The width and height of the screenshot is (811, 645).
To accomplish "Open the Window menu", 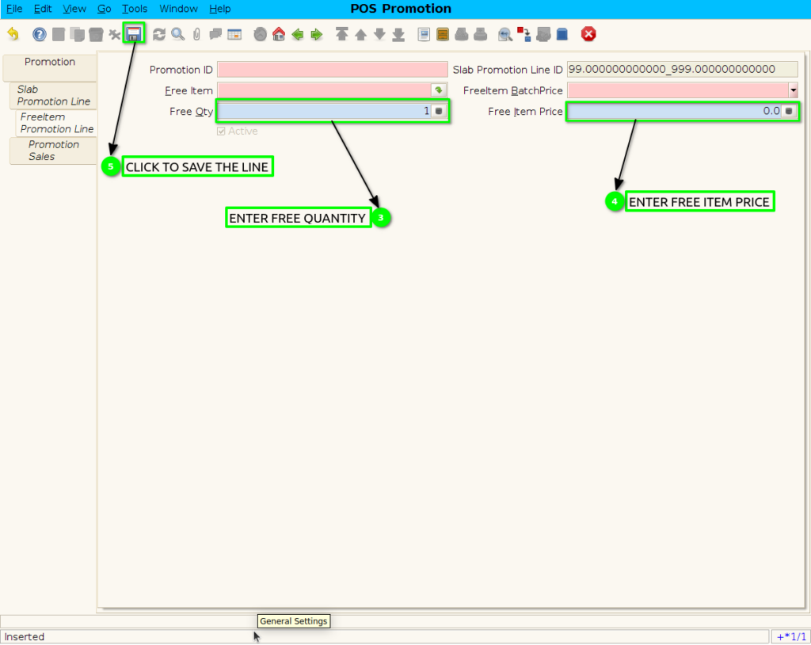I will coord(178,9).
